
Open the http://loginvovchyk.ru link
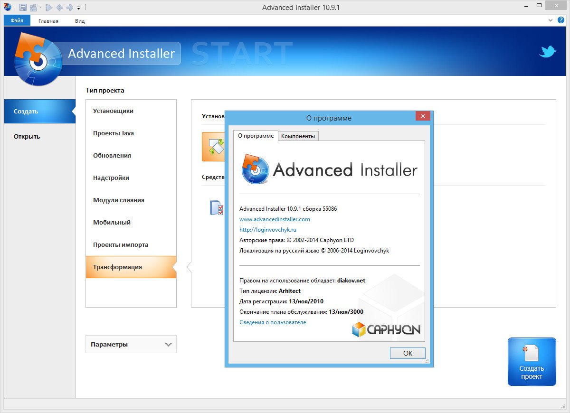coord(268,230)
